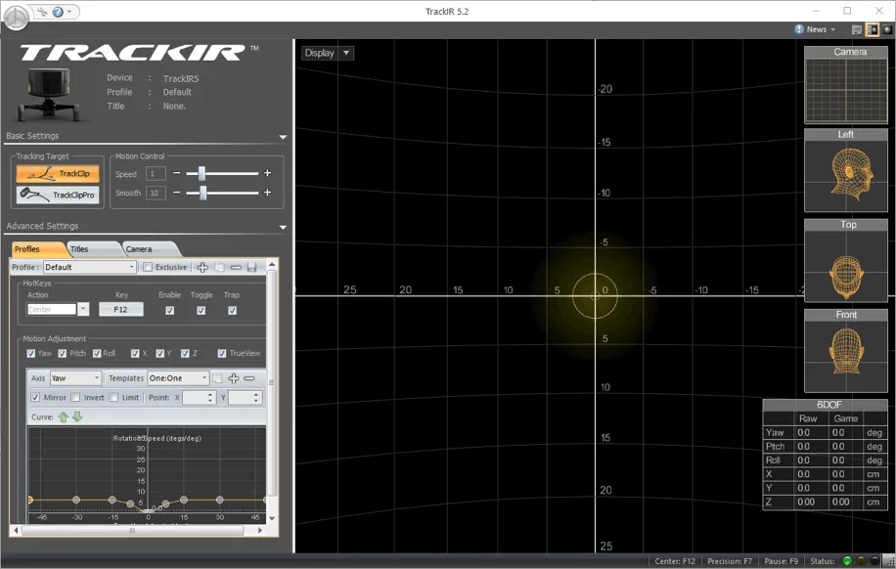Collapse the Basic Settings section

pos(283,137)
